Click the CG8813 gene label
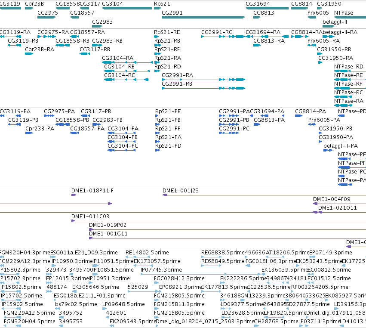 click(264, 12)
